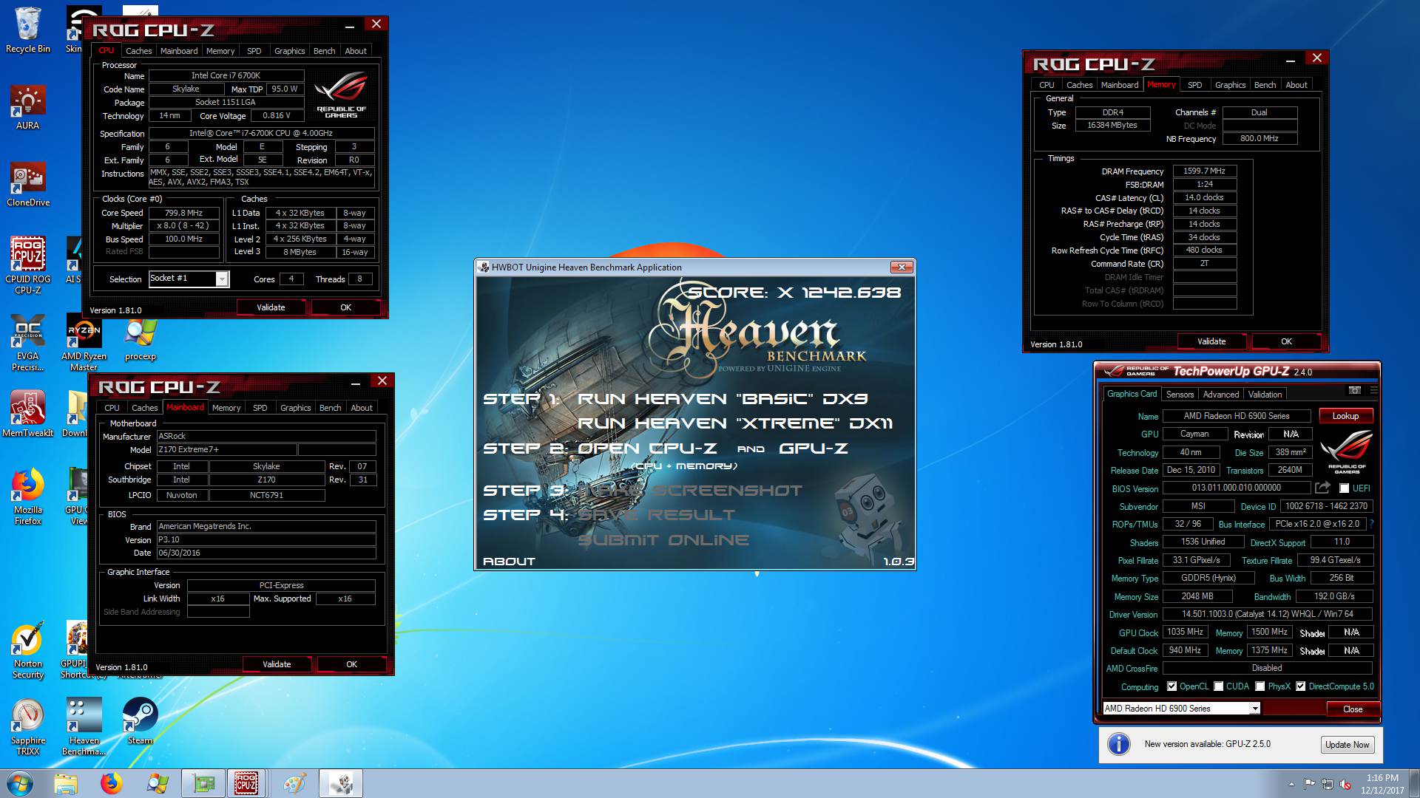Click OPEN CPU-Z link in Heaven window
The image size is (1420, 798).
(647, 449)
